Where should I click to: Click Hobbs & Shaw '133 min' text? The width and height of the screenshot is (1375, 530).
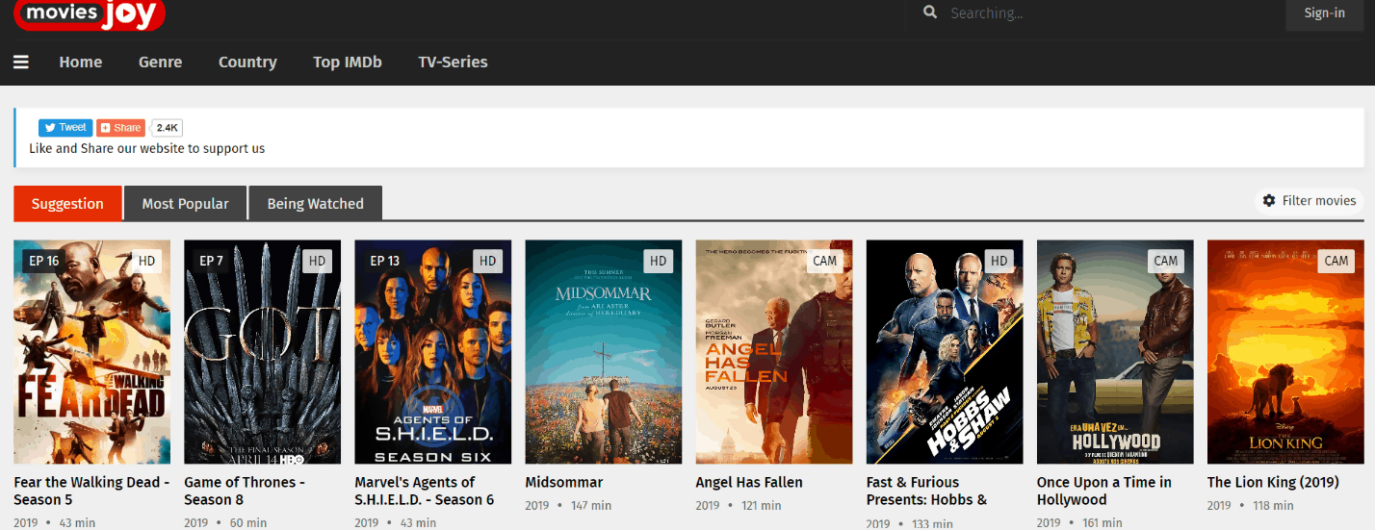pos(933,523)
